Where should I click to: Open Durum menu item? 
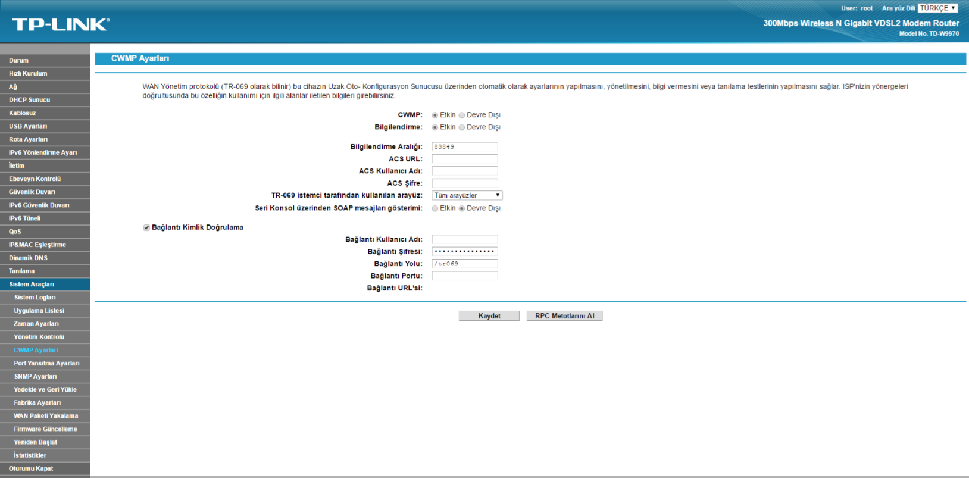coord(45,60)
